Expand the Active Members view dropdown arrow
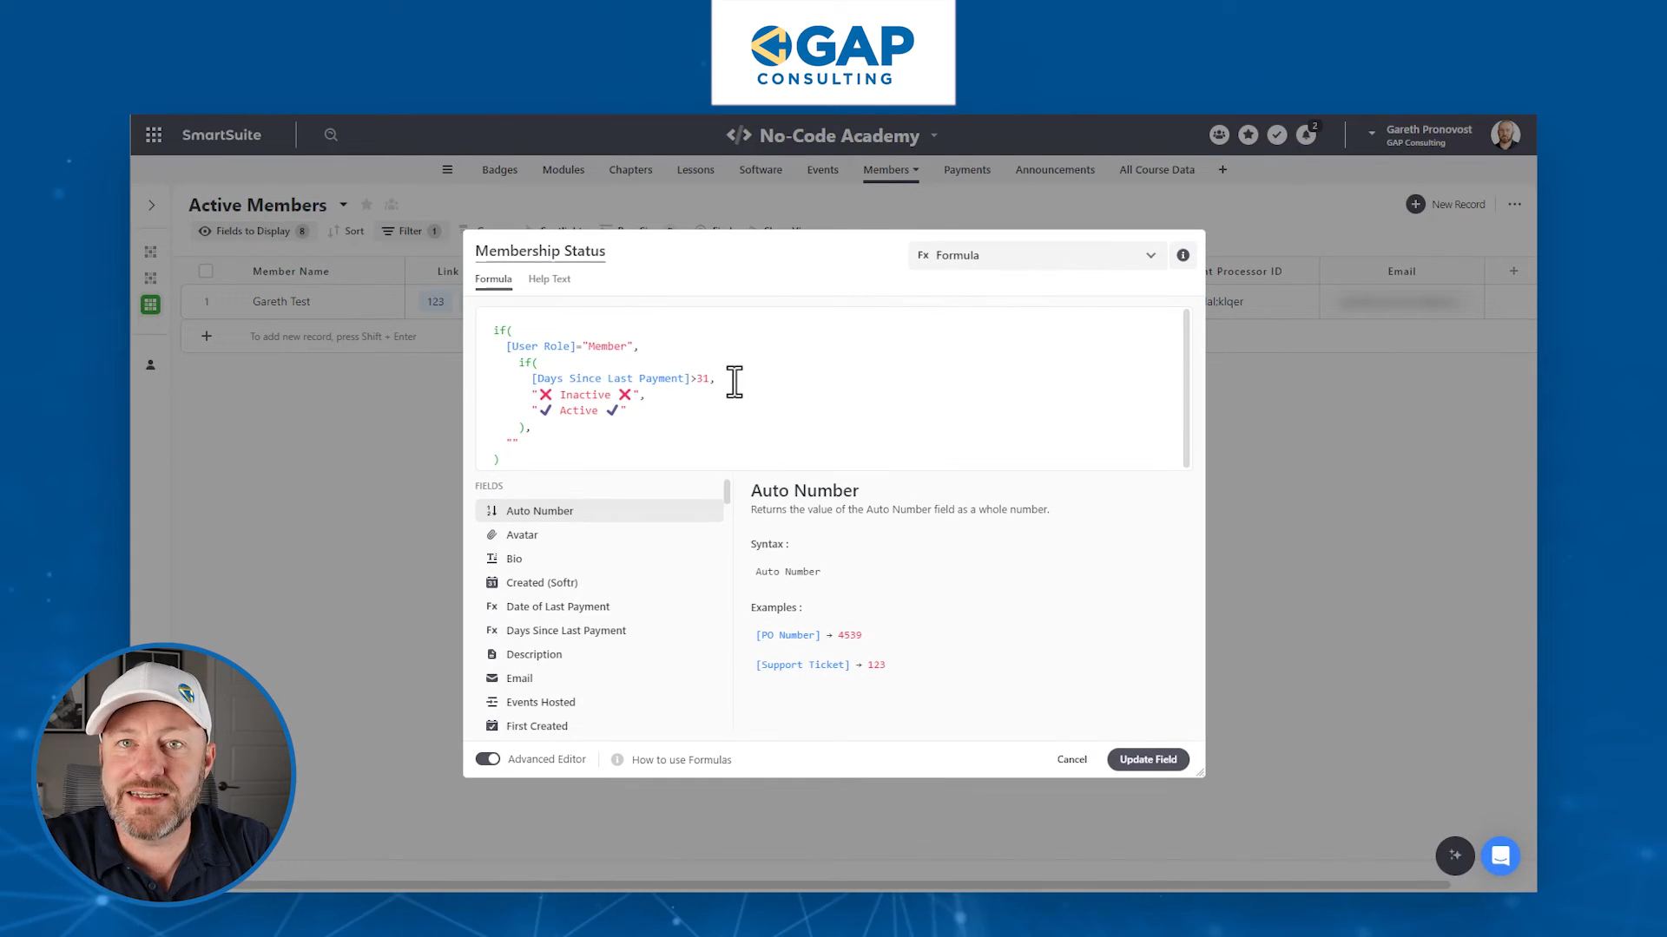This screenshot has height=937, width=1667. pos(343,205)
